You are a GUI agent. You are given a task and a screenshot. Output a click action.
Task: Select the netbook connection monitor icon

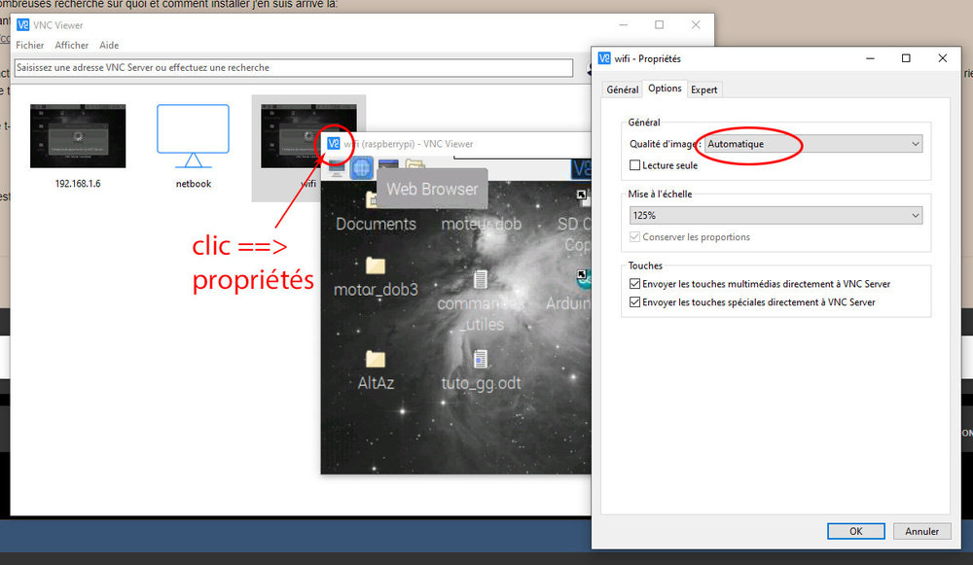point(193,136)
